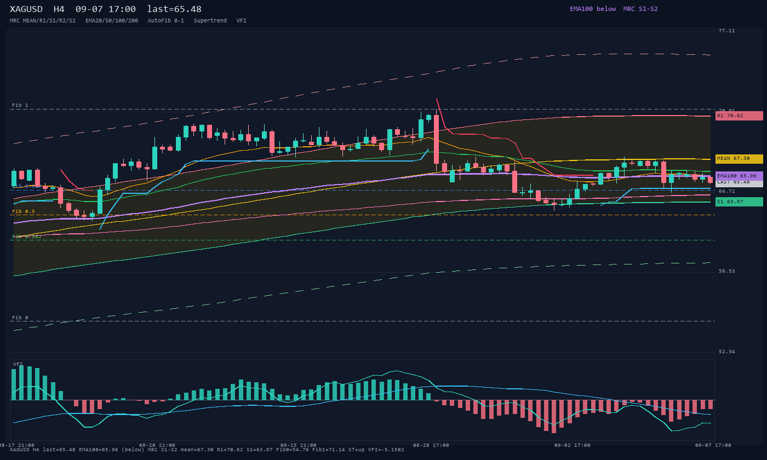Click the 08-28 17:00 time axis label
This screenshot has height=460, width=767.
431,445
